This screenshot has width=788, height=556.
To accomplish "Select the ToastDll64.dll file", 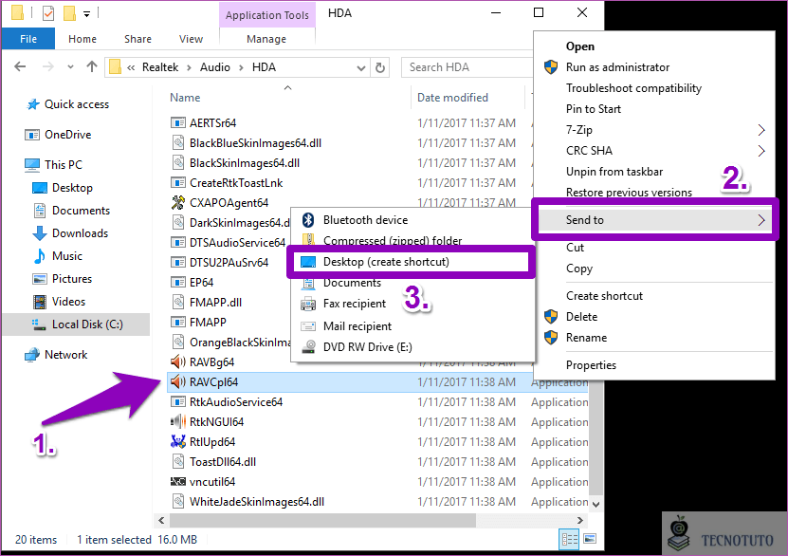I will point(223,462).
